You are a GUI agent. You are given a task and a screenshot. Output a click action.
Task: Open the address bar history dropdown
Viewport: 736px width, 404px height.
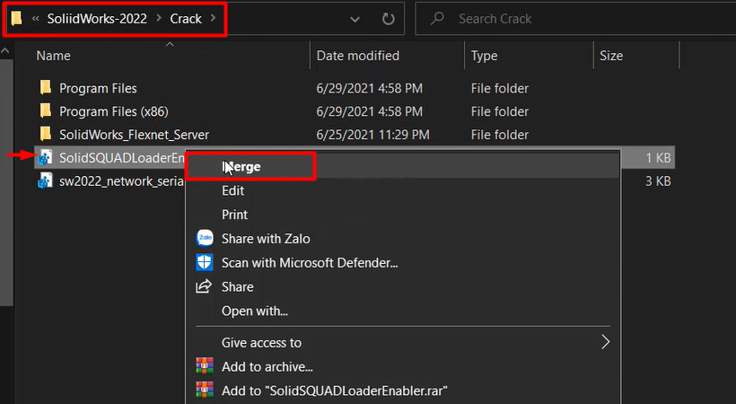click(x=355, y=18)
